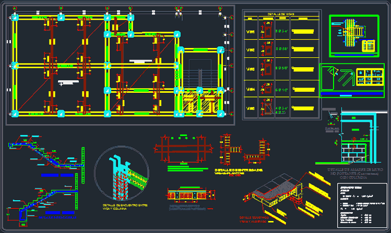Click the V-105 beam label in table

pos(251,109)
